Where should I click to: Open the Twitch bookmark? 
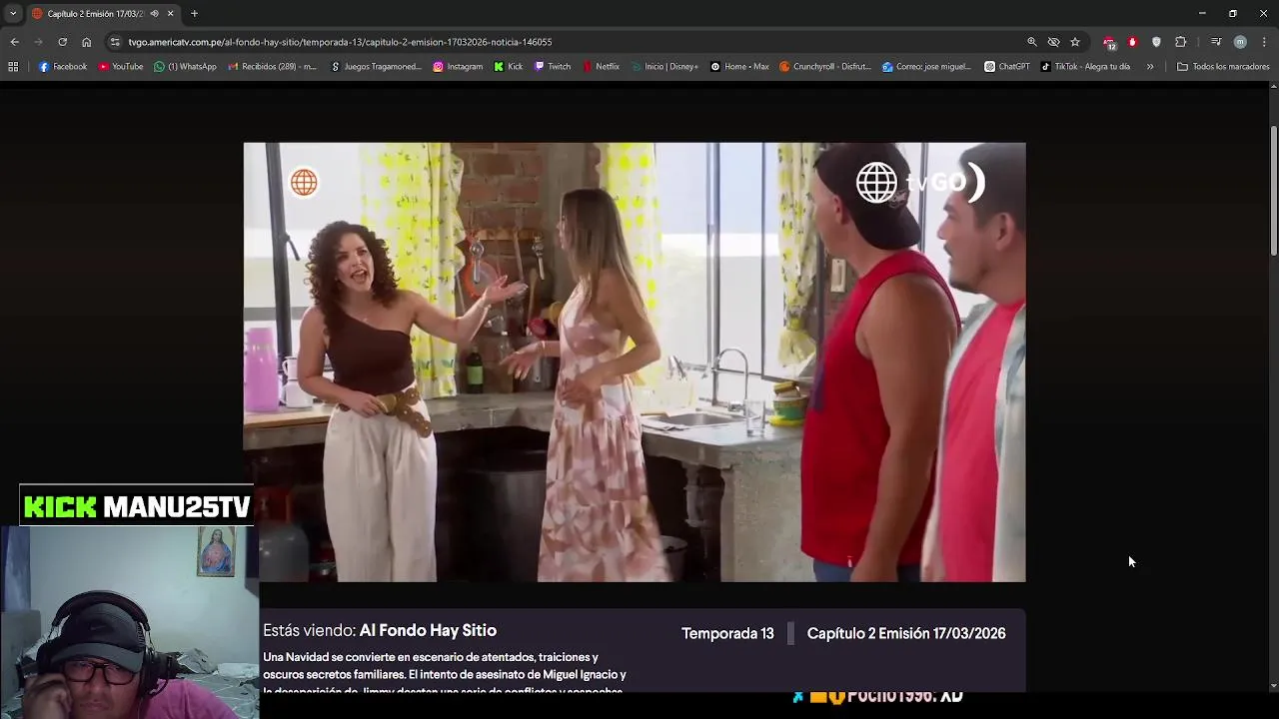pyautogui.click(x=553, y=67)
